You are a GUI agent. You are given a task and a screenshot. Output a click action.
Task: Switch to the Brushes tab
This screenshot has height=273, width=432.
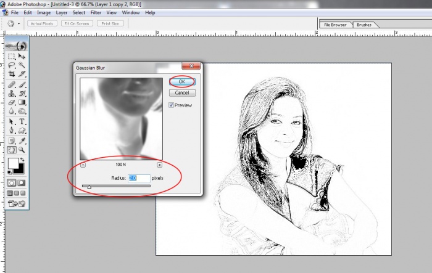click(x=364, y=25)
